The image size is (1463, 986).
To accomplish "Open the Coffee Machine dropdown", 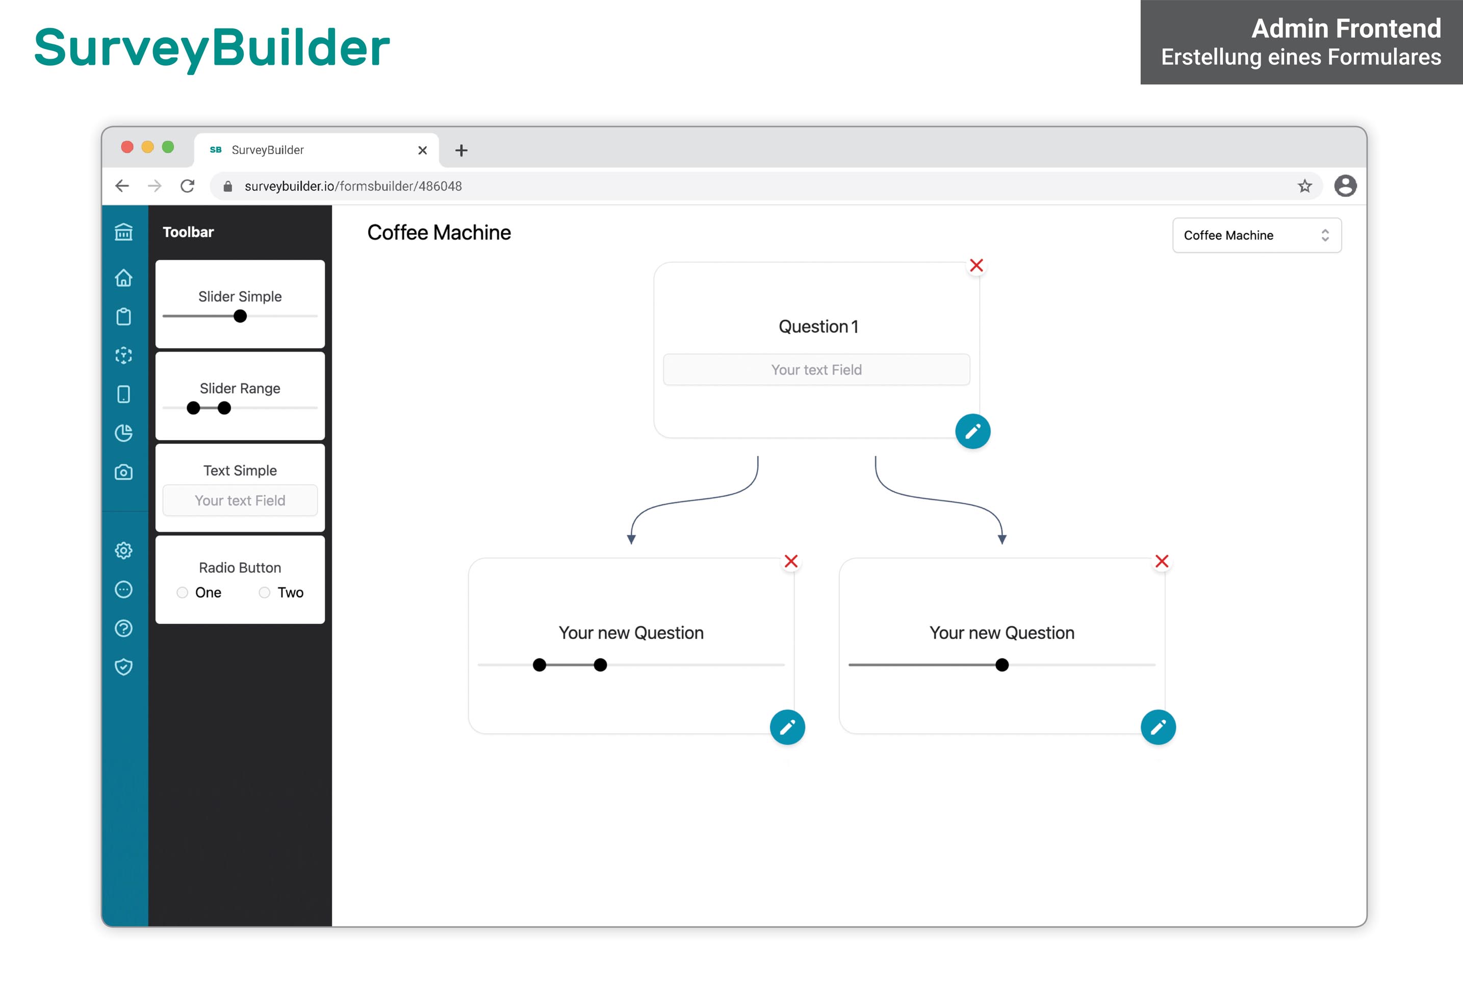I will tap(1257, 235).
